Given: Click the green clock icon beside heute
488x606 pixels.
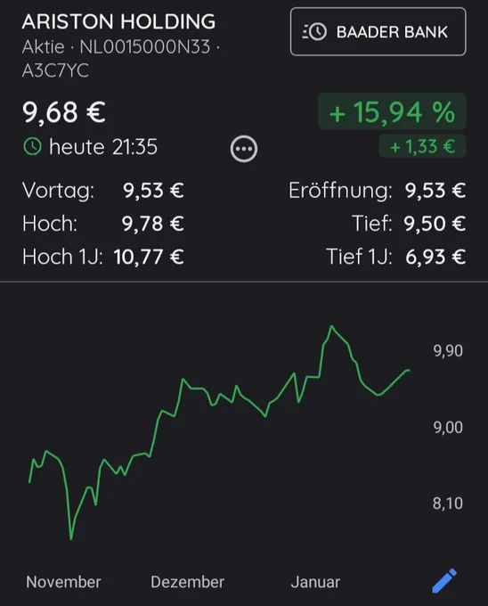Looking at the screenshot, I should point(32,147).
